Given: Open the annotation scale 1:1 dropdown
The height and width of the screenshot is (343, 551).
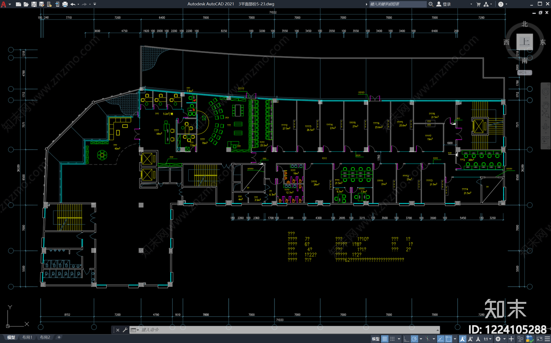Looking at the screenshot, I should [x=487, y=339].
